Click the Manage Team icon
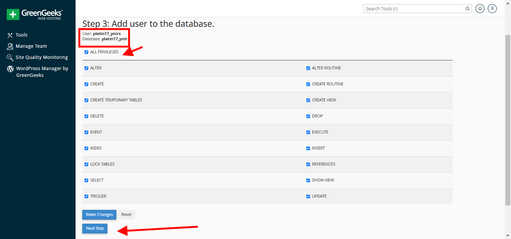 (x=10, y=46)
